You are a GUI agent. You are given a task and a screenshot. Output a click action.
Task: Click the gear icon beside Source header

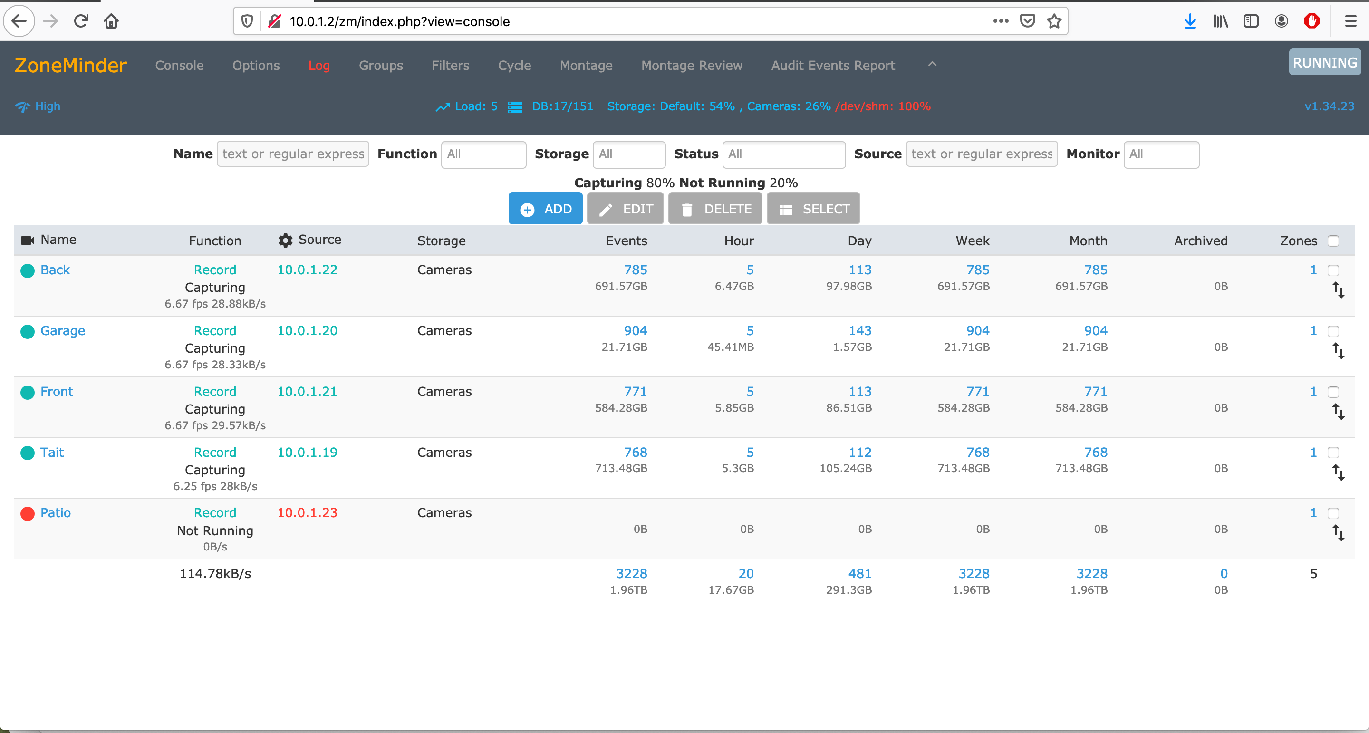tap(285, 240)
